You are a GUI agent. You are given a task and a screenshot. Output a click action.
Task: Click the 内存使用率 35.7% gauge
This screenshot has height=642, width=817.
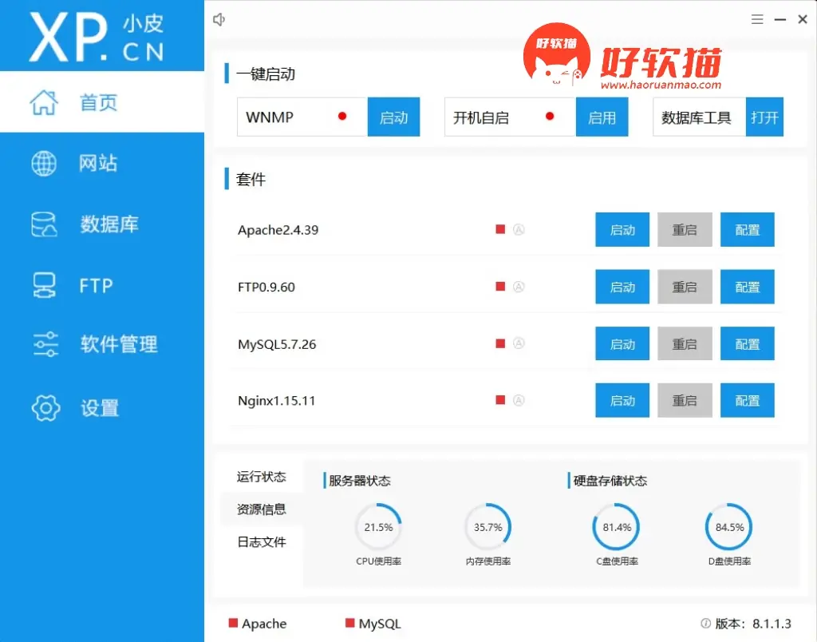[487, 527]
